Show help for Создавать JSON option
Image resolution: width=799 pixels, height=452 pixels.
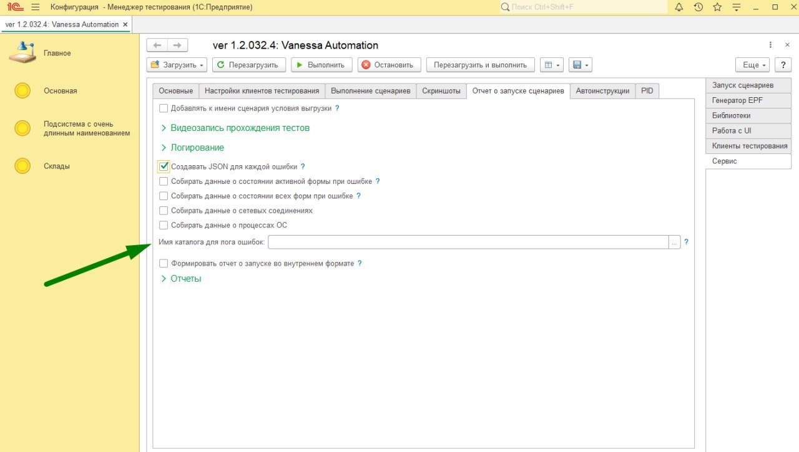pos(303,166)
